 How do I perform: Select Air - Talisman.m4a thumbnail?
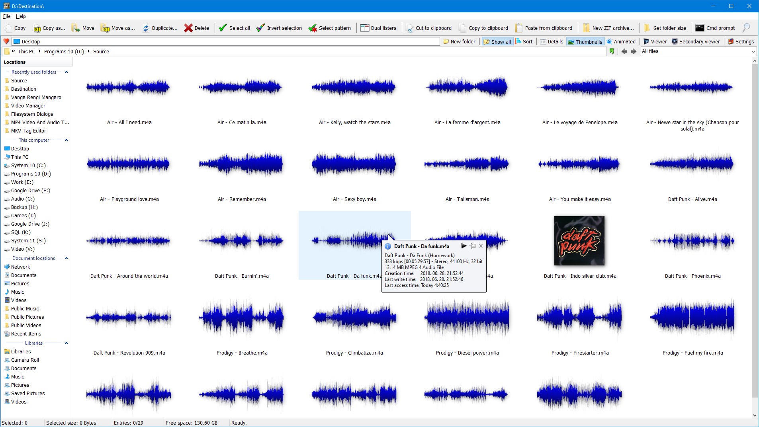point(467,164)
